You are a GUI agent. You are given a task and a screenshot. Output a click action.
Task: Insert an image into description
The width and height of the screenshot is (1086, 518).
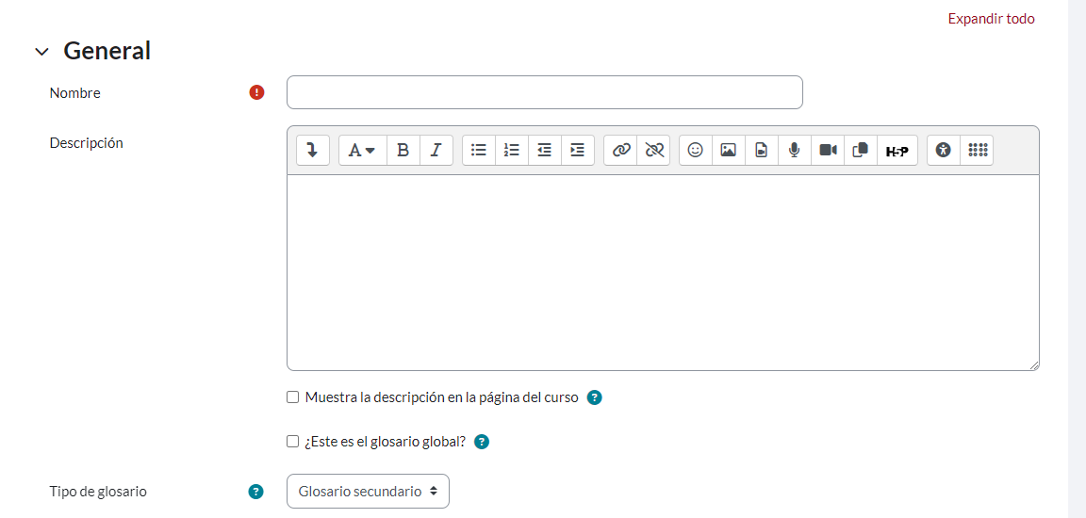728,150
